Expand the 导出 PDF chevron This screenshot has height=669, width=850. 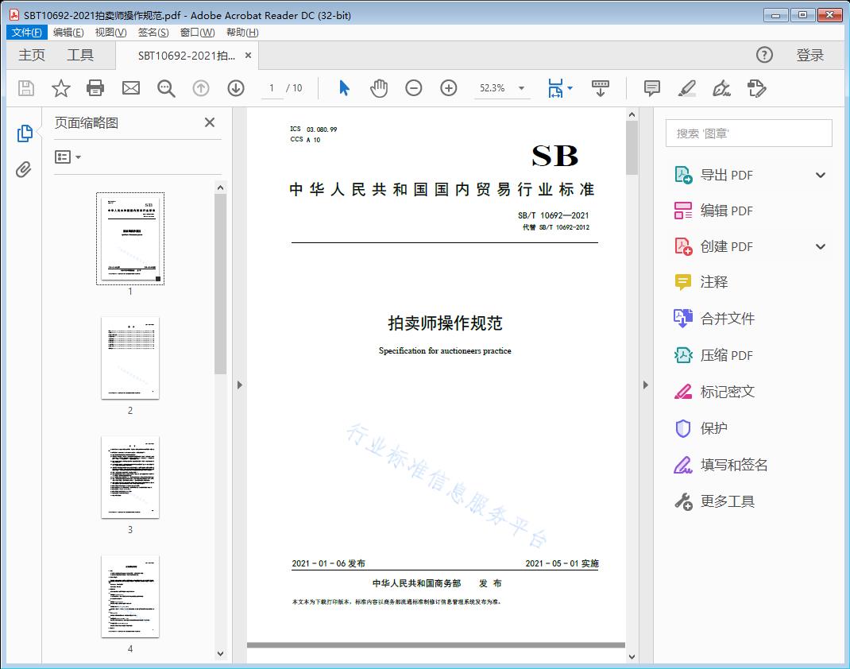[821, 174]
